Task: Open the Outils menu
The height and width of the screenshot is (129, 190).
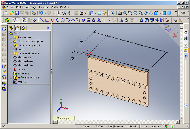Action: pyautogui.click(x=54, y=7)
